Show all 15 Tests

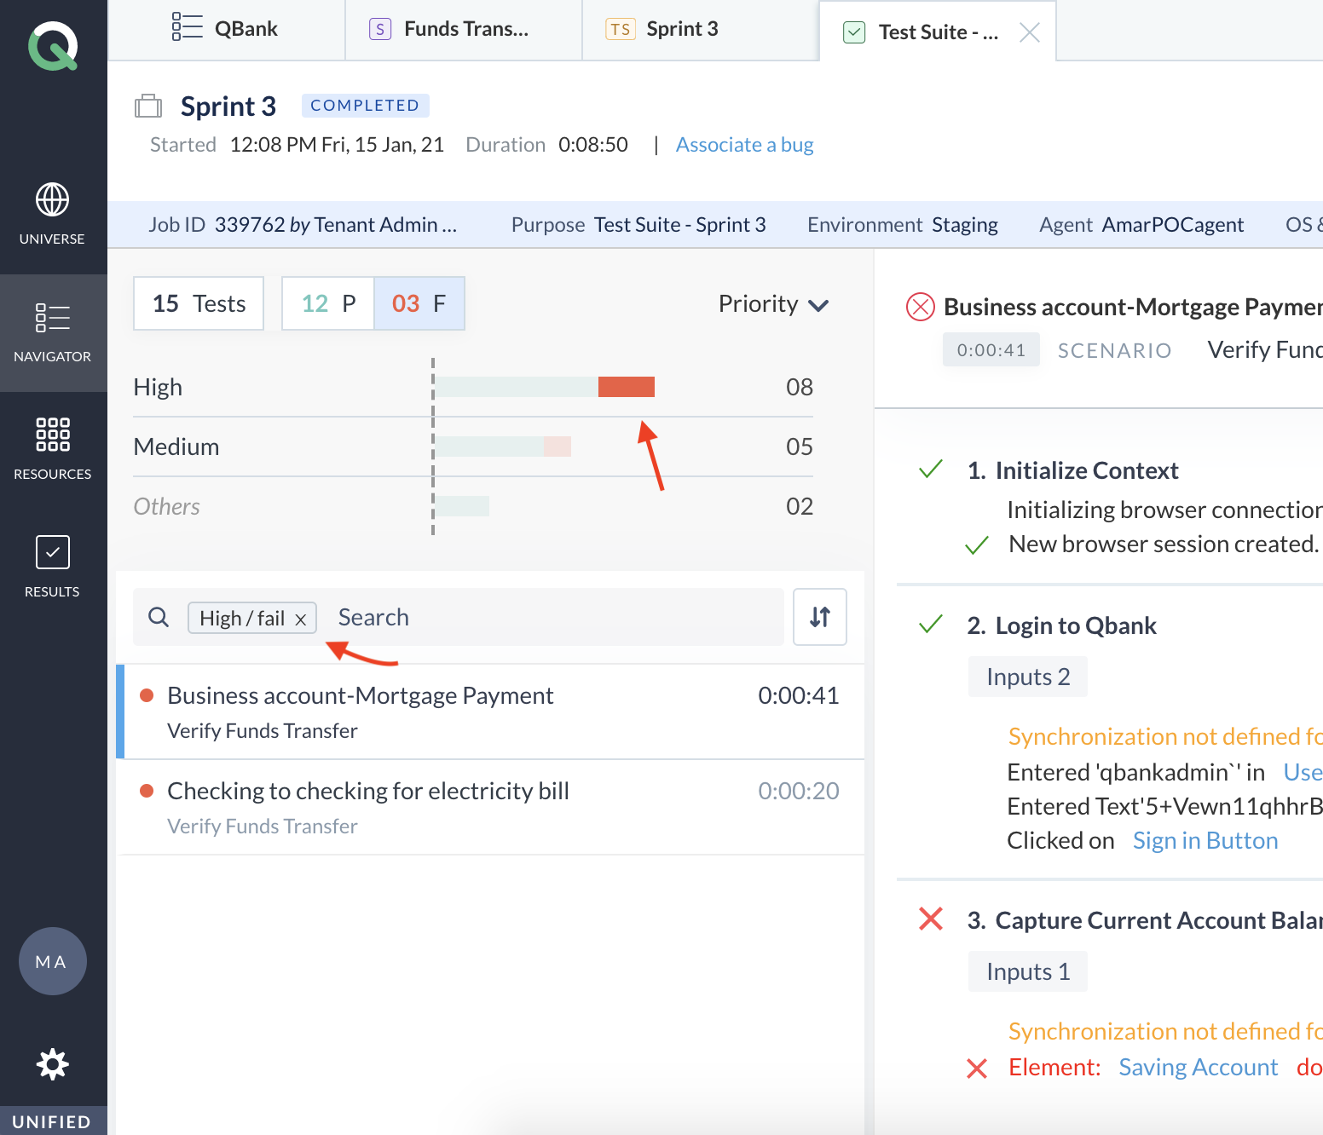199,303
